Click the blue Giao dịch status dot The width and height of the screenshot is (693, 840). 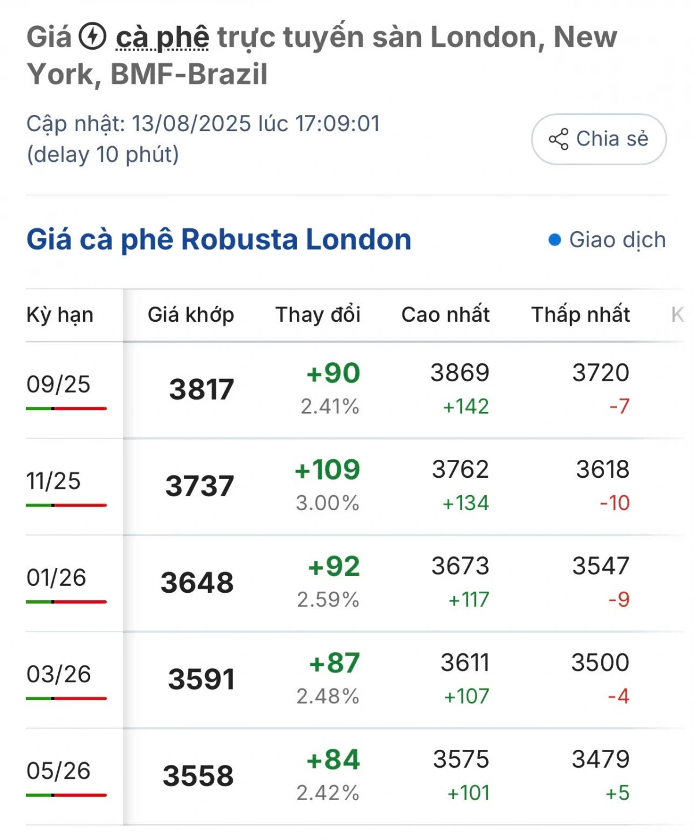coord(554,240)
